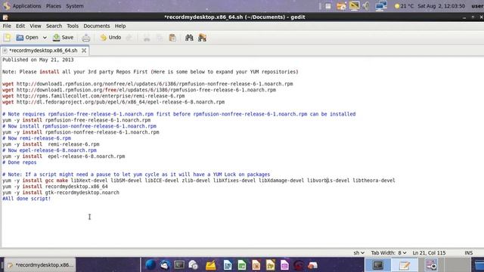Viewport: 484px width, 272px height.
Task: Save the current script file
Action: coord(64,38)
